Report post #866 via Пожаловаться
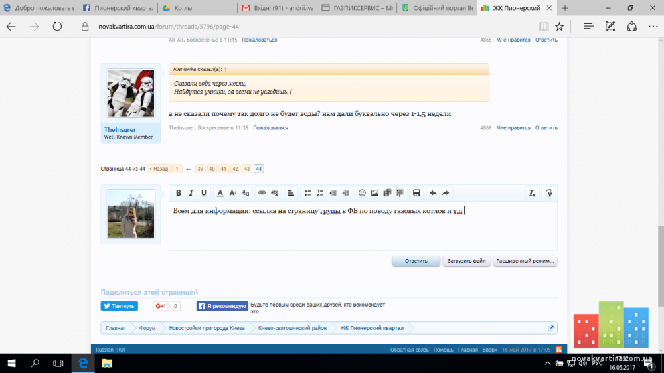664x373 pixels. tap(271, 128)
